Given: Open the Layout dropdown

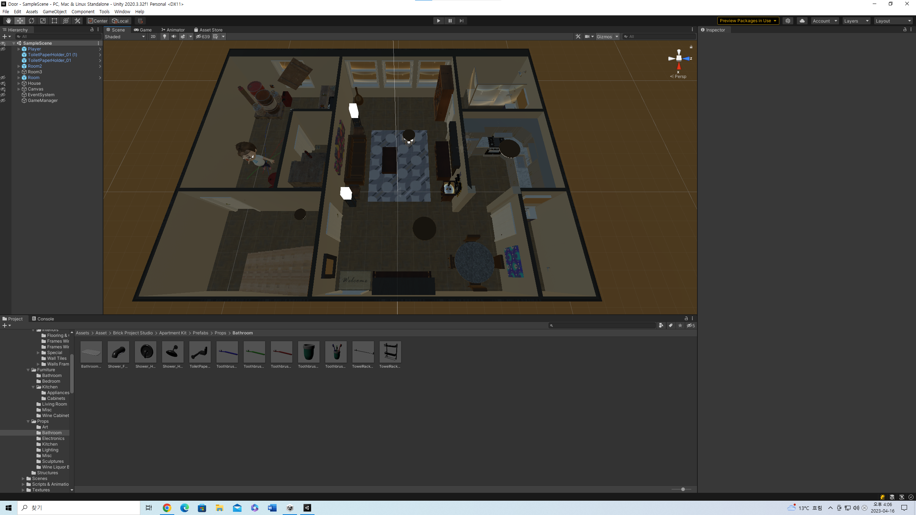Looking at the screenshot, I should [893, 21].
